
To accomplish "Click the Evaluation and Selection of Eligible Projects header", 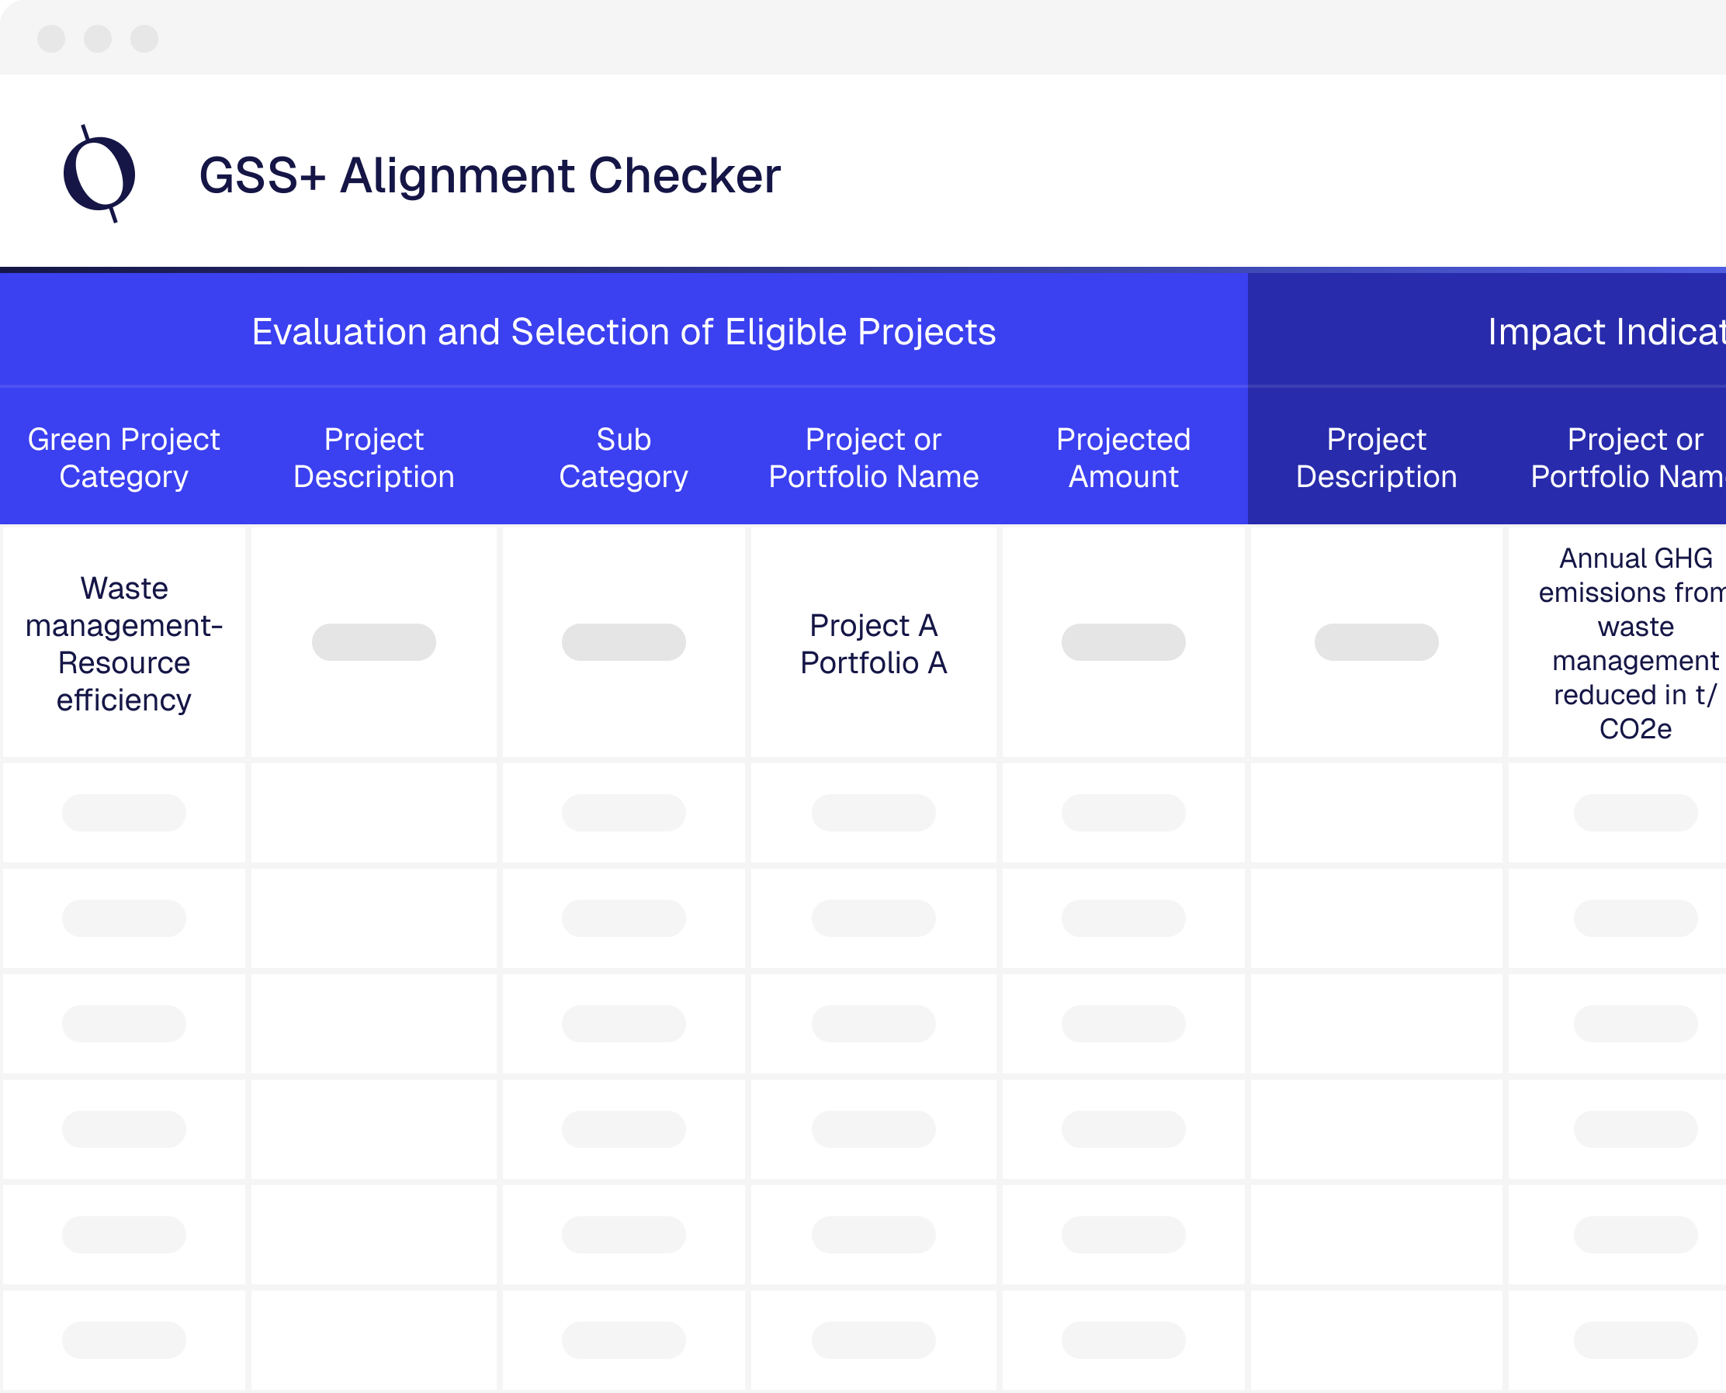I will tap(624, 331).
